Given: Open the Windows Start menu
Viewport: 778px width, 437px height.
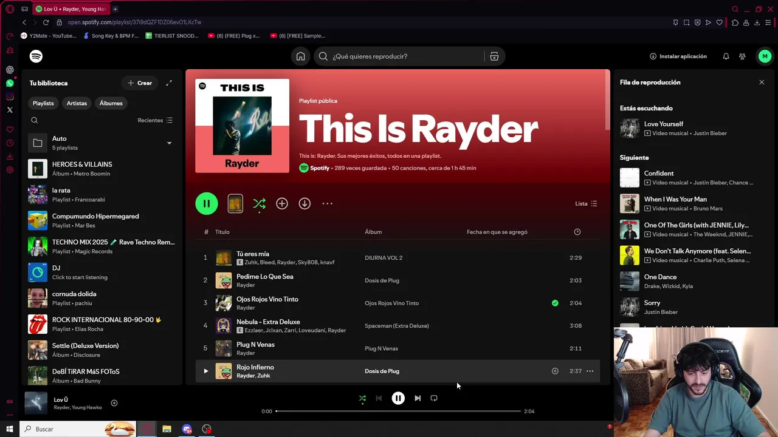Looking at the screenshot, I should (10, 429).
